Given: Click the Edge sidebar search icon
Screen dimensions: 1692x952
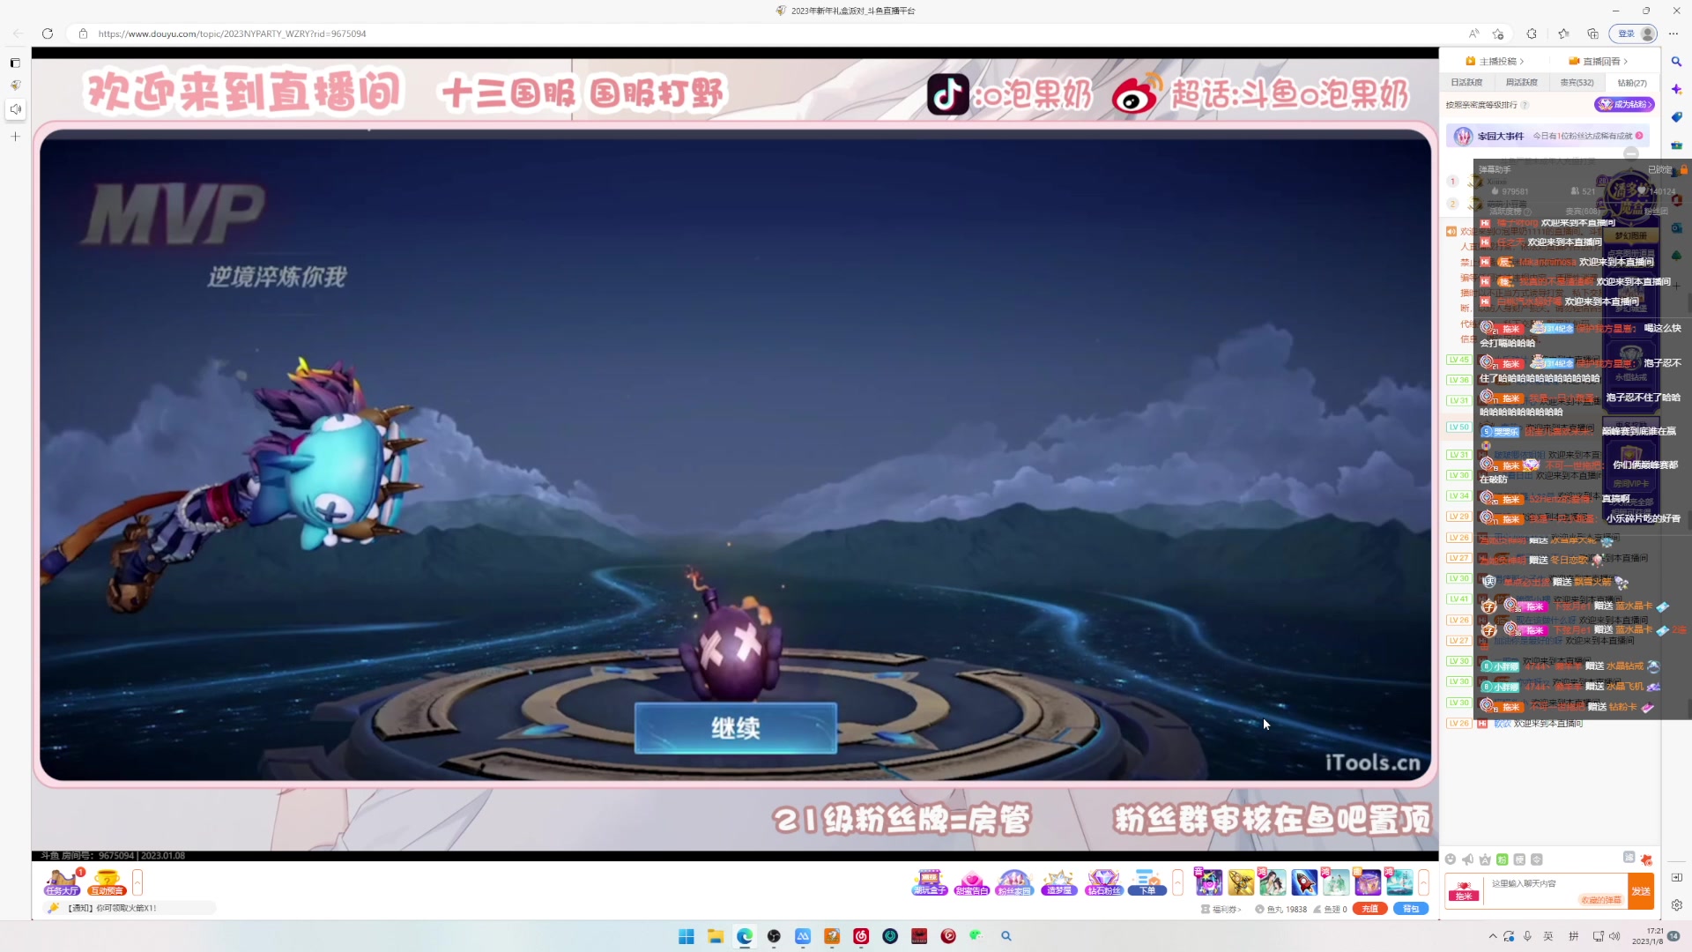Looking at the screenshot, I should [1676, 62].
